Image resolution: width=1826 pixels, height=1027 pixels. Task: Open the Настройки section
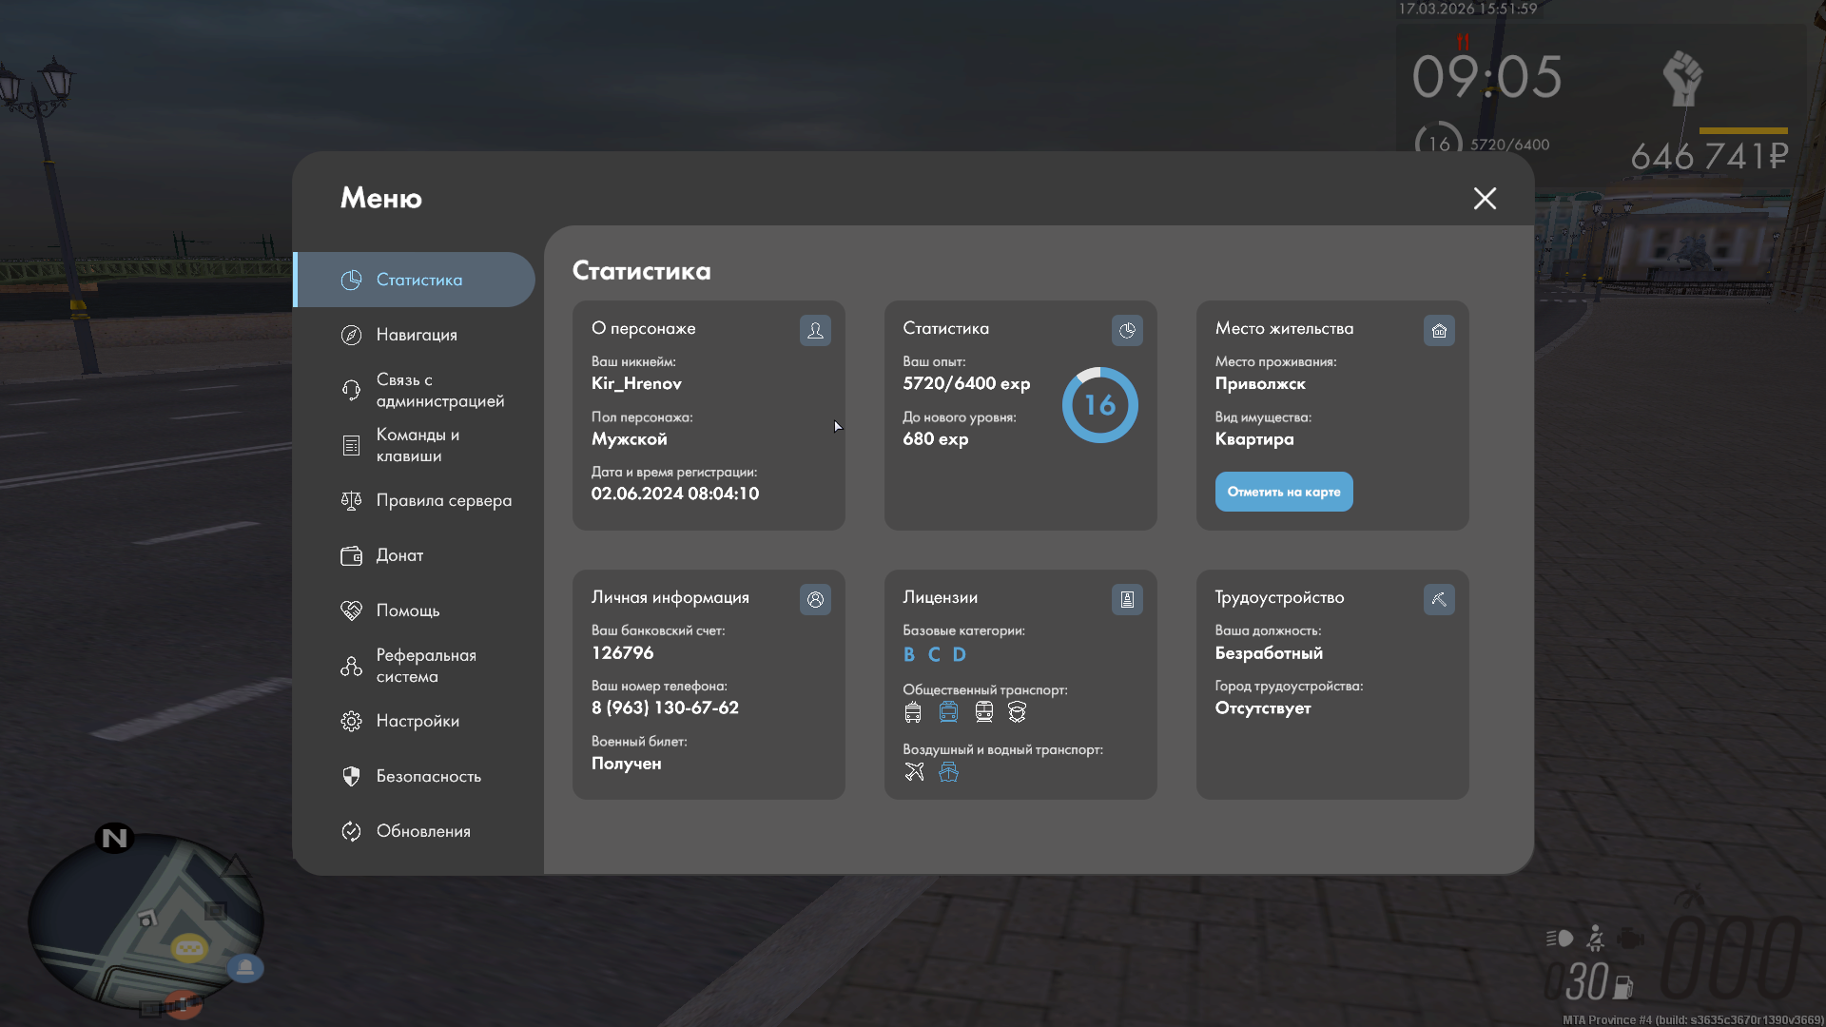pos(418,721)
